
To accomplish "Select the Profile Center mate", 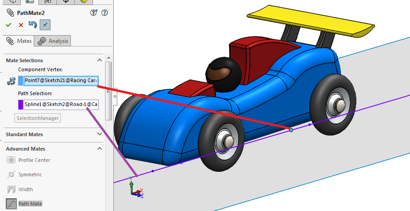I will point(28,160).
